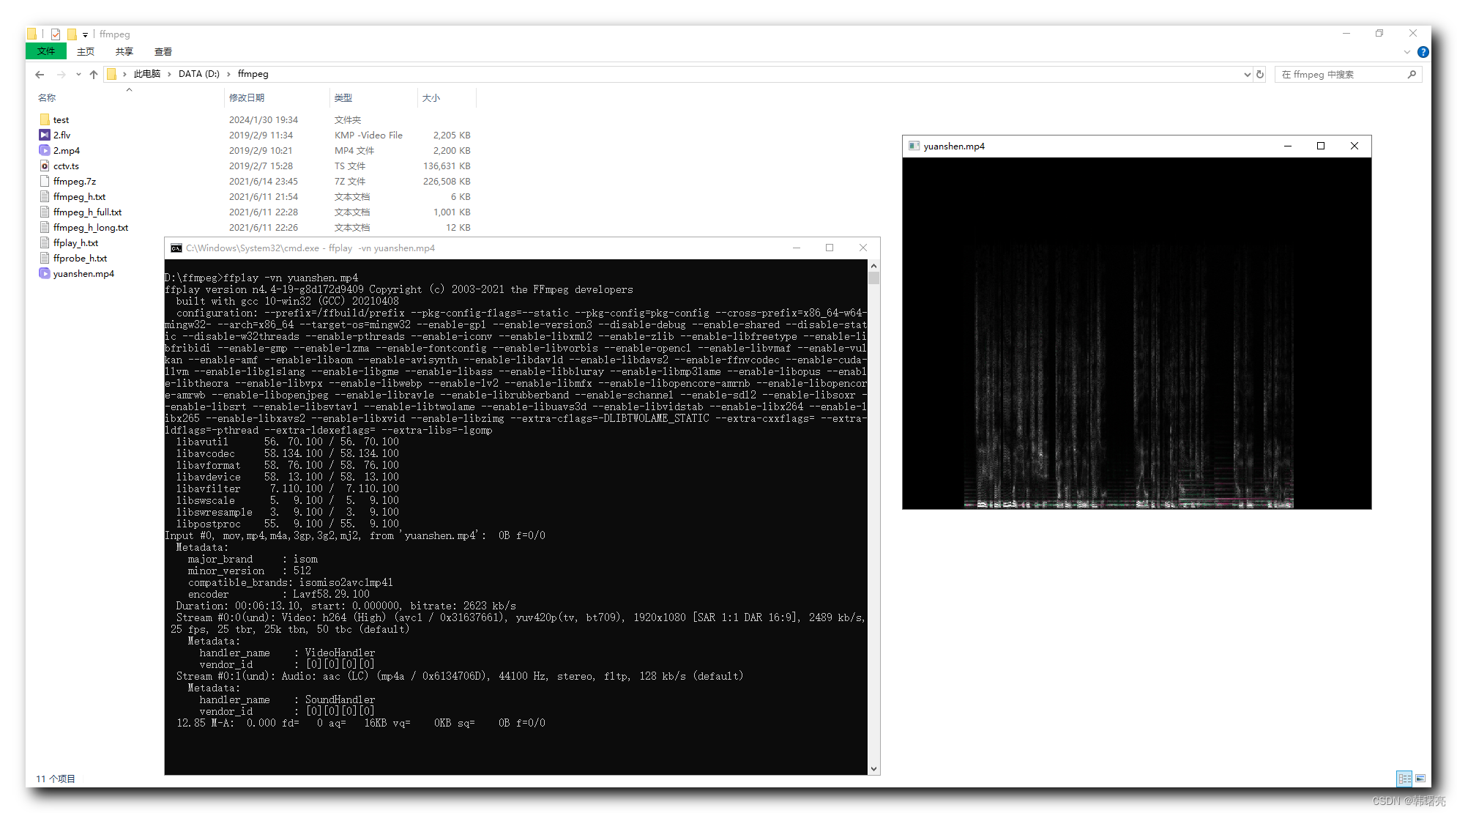
Task: Open the 文件 ribbon tab
Action: [46, 51]
